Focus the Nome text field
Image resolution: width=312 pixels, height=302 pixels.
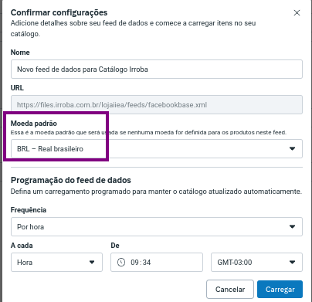coord(157,70)
